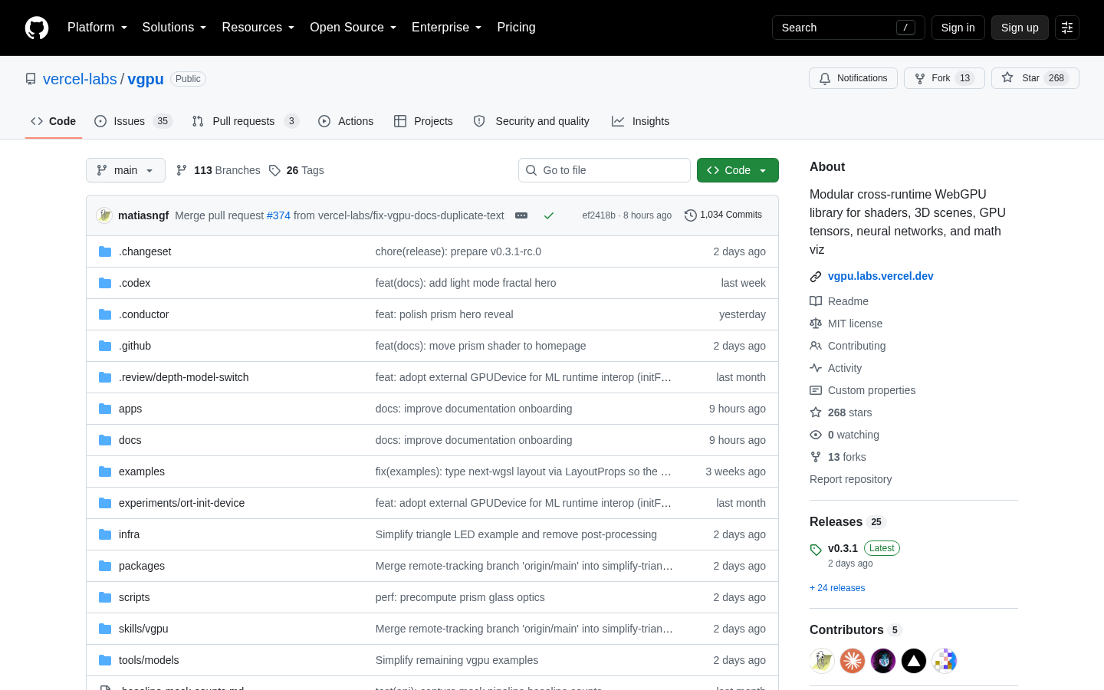Open the skills/vgpu folder
Screen dimensions: 1104x690
click(x=143, y=629)
